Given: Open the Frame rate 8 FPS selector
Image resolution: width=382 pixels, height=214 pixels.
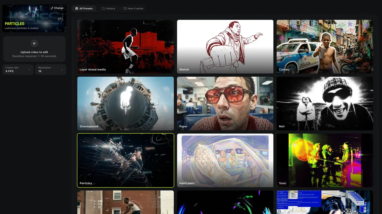Looking at the screenshot, I should coord(18,70).
